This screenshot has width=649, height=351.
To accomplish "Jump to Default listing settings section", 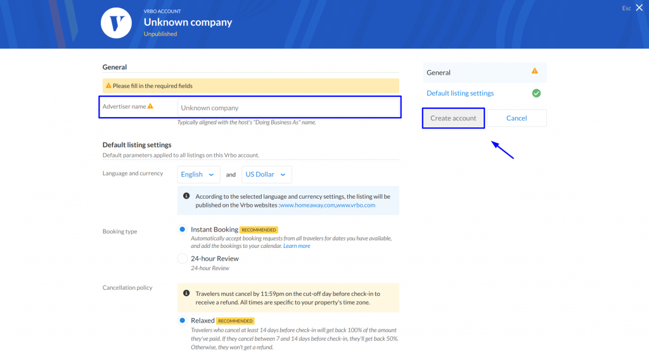I will coord(460,94).
